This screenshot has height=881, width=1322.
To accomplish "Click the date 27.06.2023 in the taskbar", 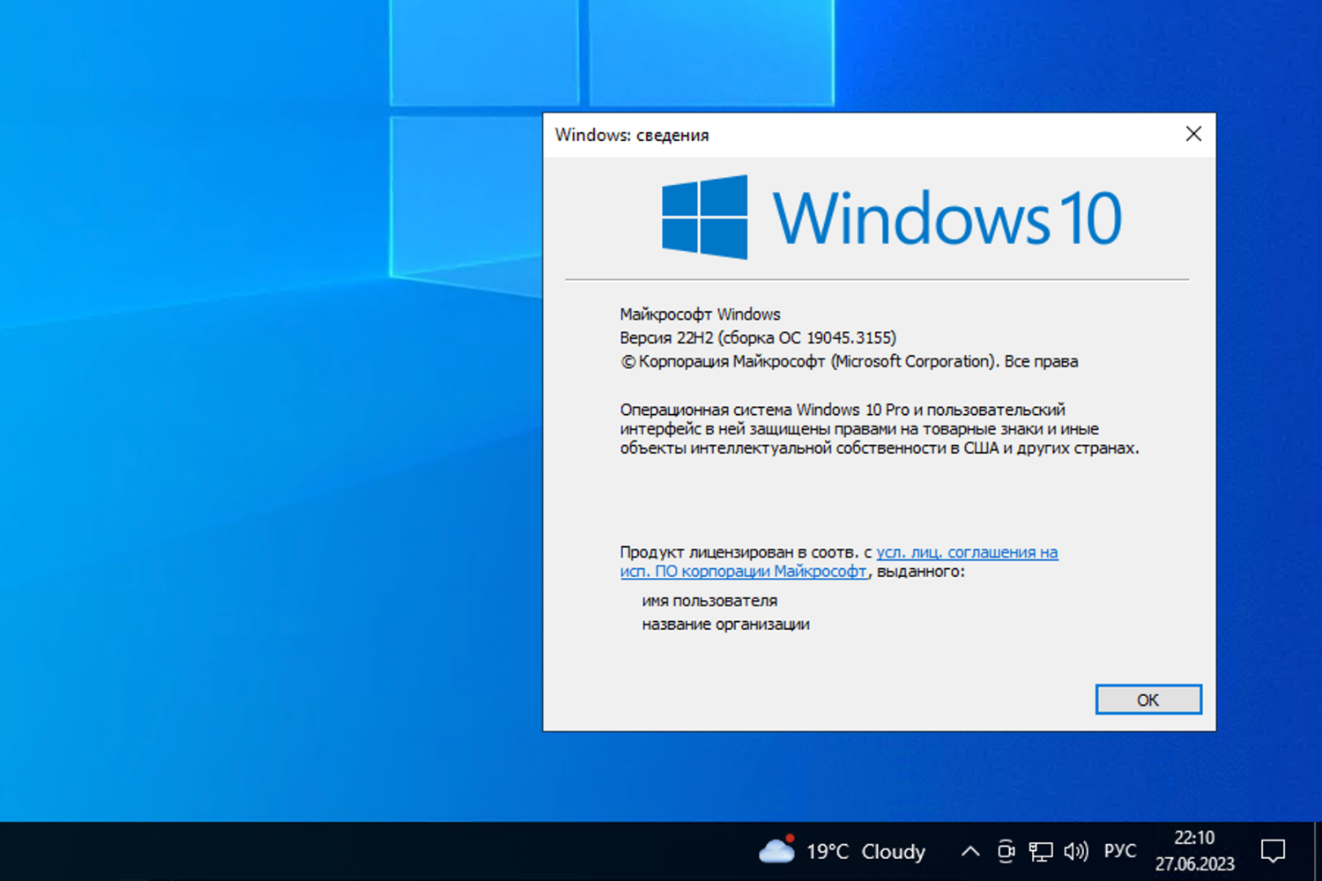I will [x=1197, y=864].
